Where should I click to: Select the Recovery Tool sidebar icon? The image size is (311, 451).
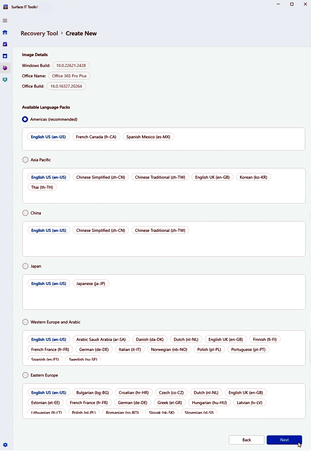(5, 68)
